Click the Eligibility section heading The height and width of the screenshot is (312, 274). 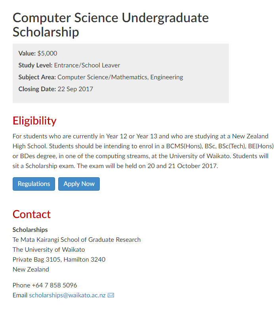click(x=34, y=121)
